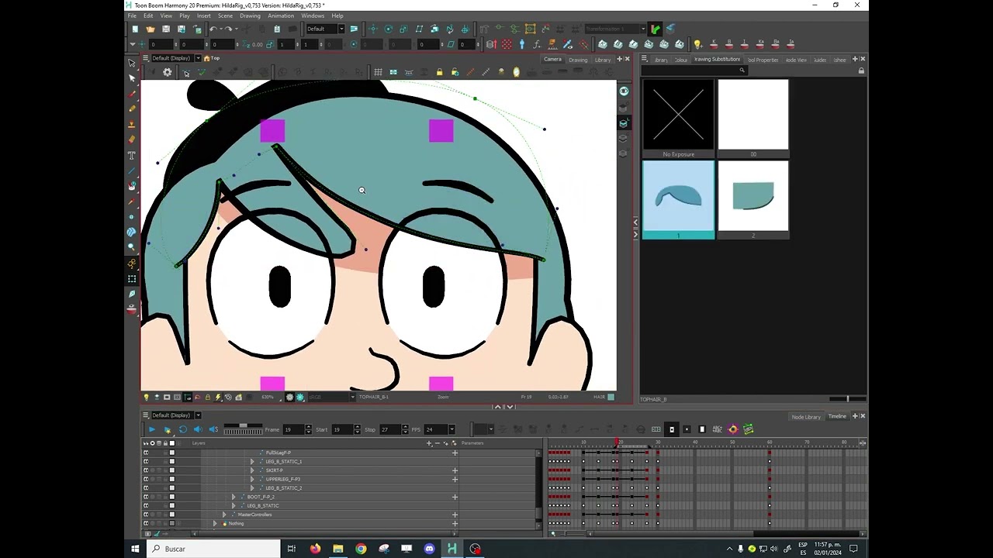
Task: Open the camera view gear settings icon
Action: click(167, 72)
